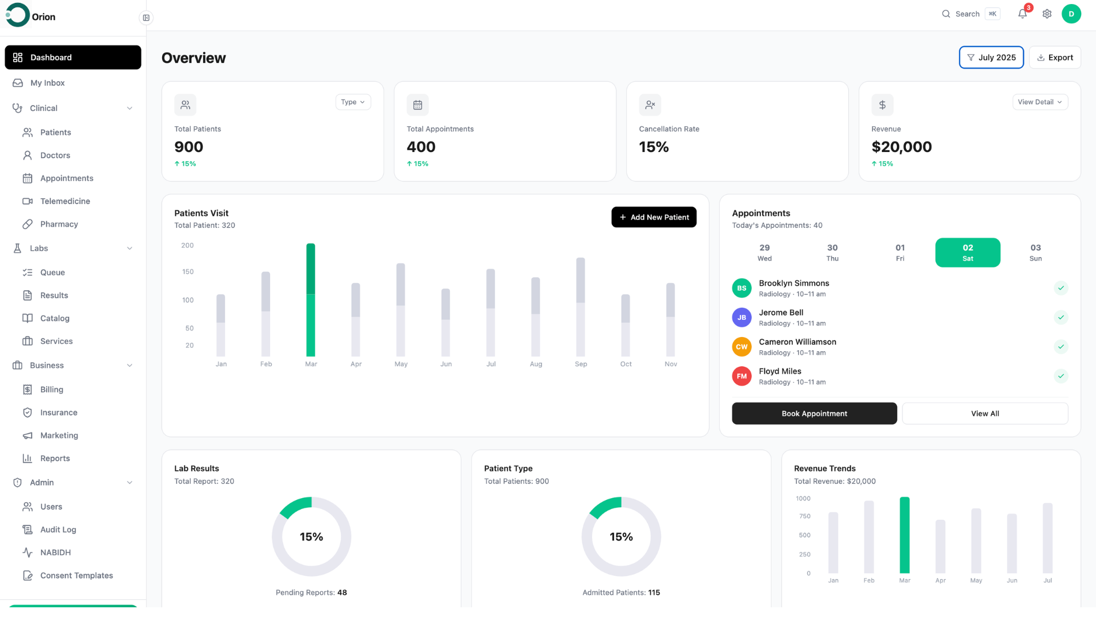
Task: Click Cameron Williamson CW avatar
Action: (x=742, y=347)
